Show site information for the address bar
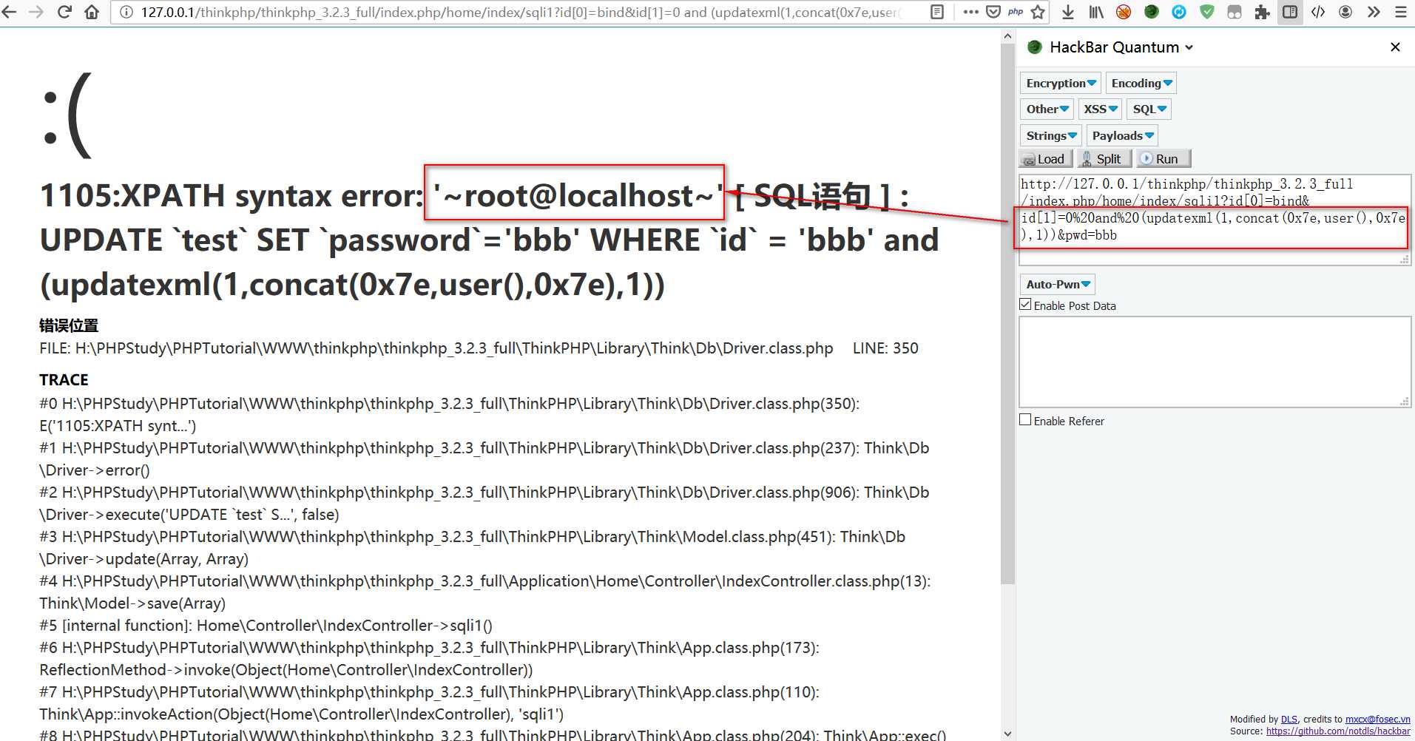 [x=126, y=12]
